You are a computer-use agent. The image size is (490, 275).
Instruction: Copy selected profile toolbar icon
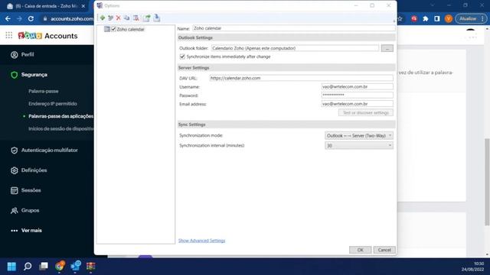point(126,18)
